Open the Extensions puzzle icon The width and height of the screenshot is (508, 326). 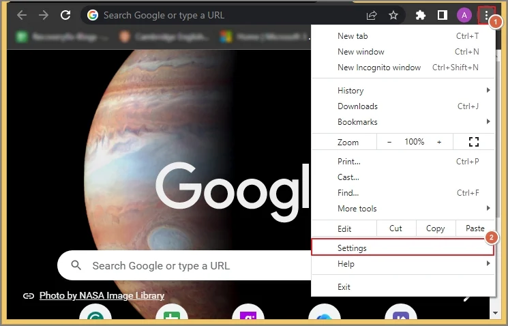tap(421, 15)
